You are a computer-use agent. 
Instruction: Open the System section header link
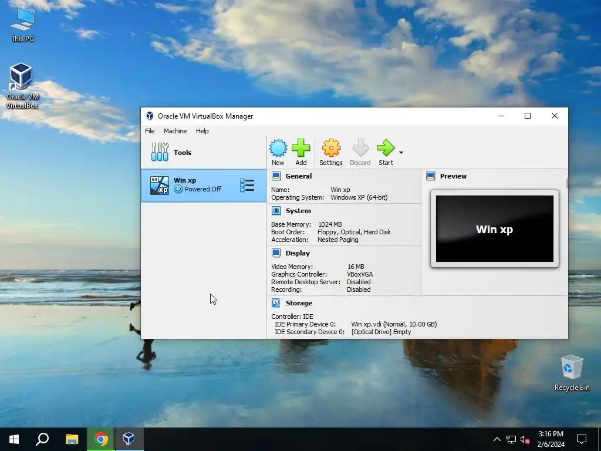[298, 211]
